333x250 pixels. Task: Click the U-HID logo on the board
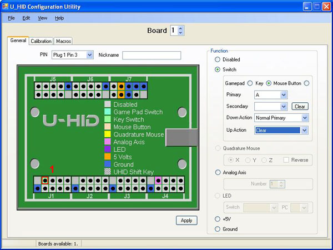tap(70, 121)
